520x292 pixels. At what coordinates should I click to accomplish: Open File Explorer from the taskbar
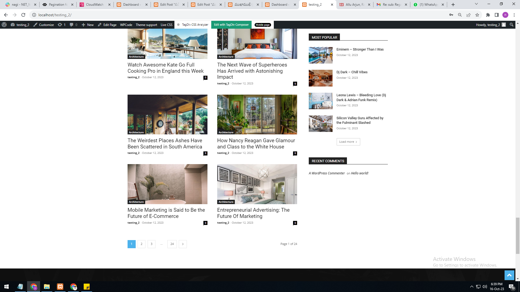tap(47, 287)
